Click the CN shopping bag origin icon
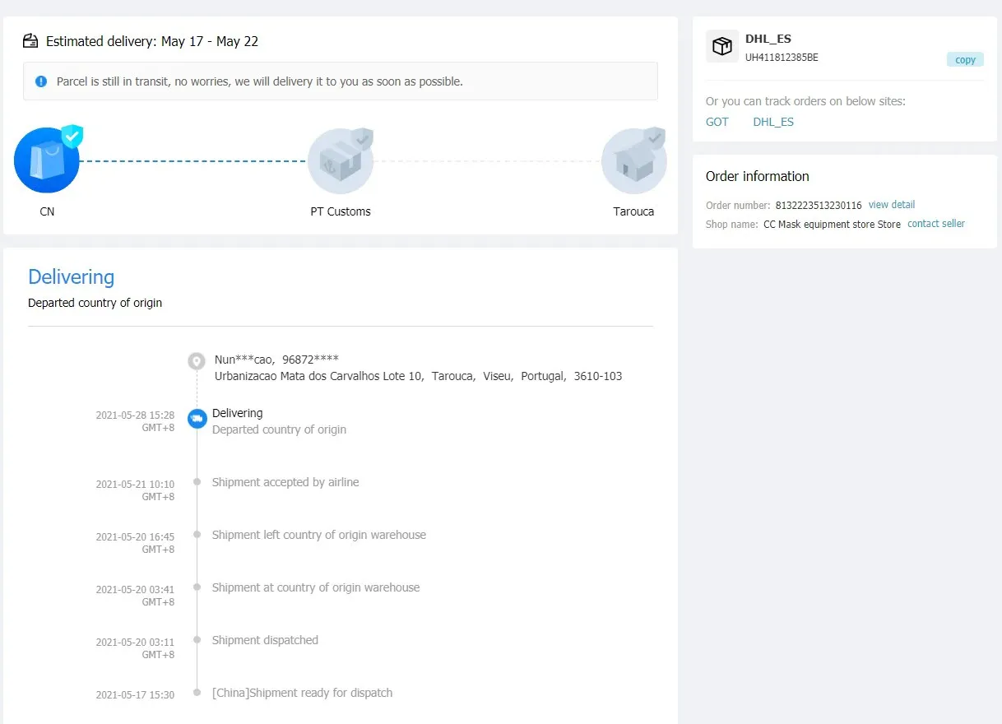Image resolution: width=1002 pixels, height=724 pixels. tap(47, 160)
